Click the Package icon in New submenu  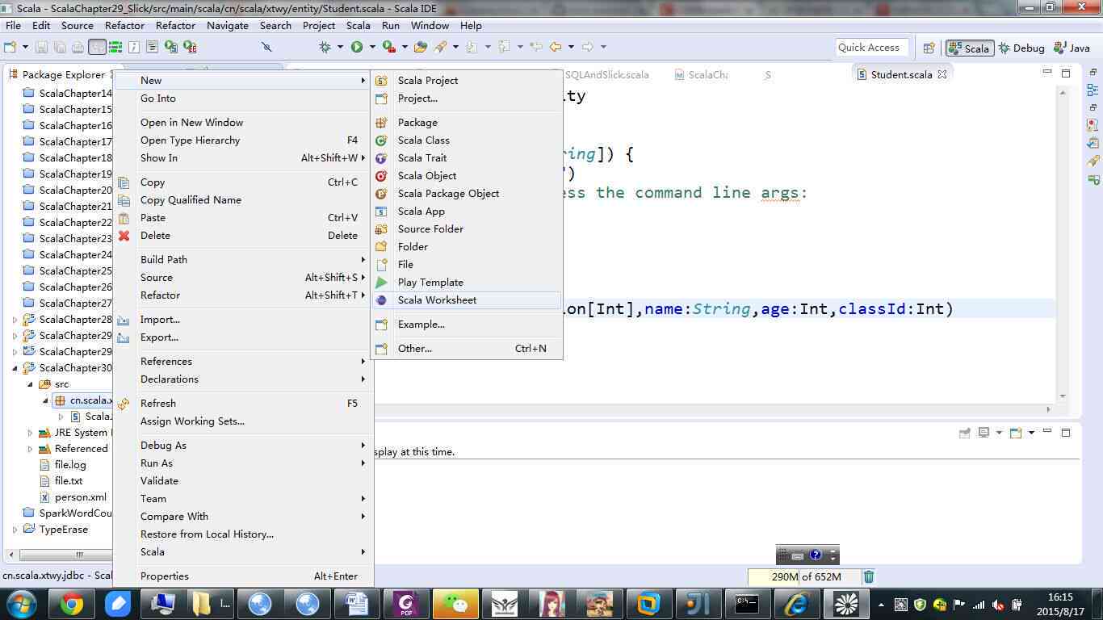pos(381,123)
